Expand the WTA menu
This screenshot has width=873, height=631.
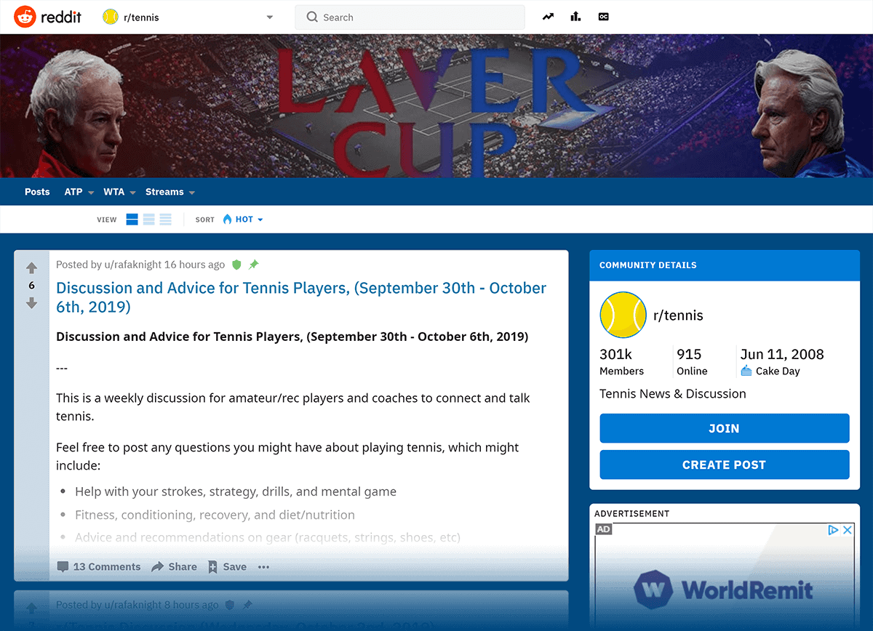[x=119, y=192]
